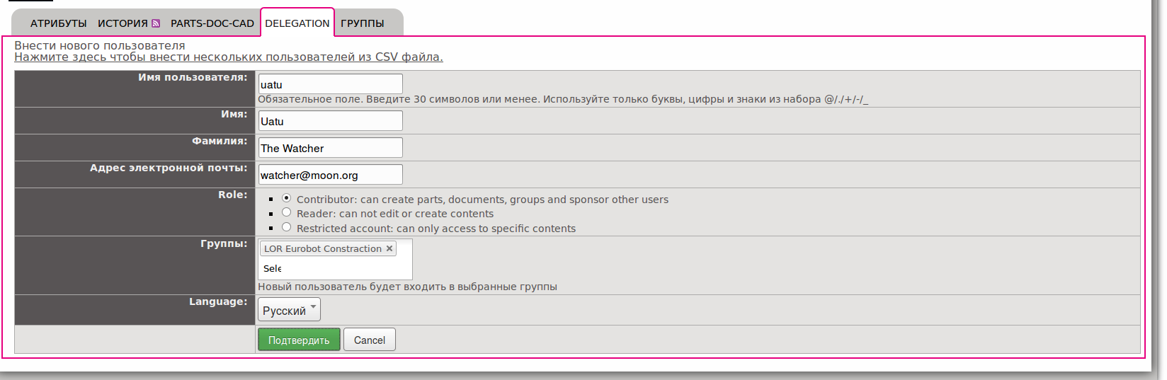
Task: Switch to the АТРИБУТЫ tab
Action: pyautogui.click(x=58, y=23)
